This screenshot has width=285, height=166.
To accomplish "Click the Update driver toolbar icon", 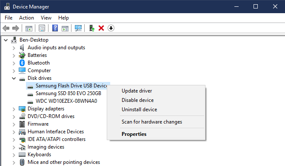I will coord(92,28).
